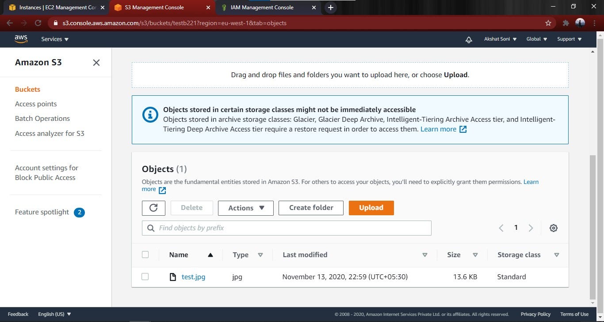Viewport: 604px width, 322px height.
Task: Open the Support dropdown menu
Action: tap(570, 39)
